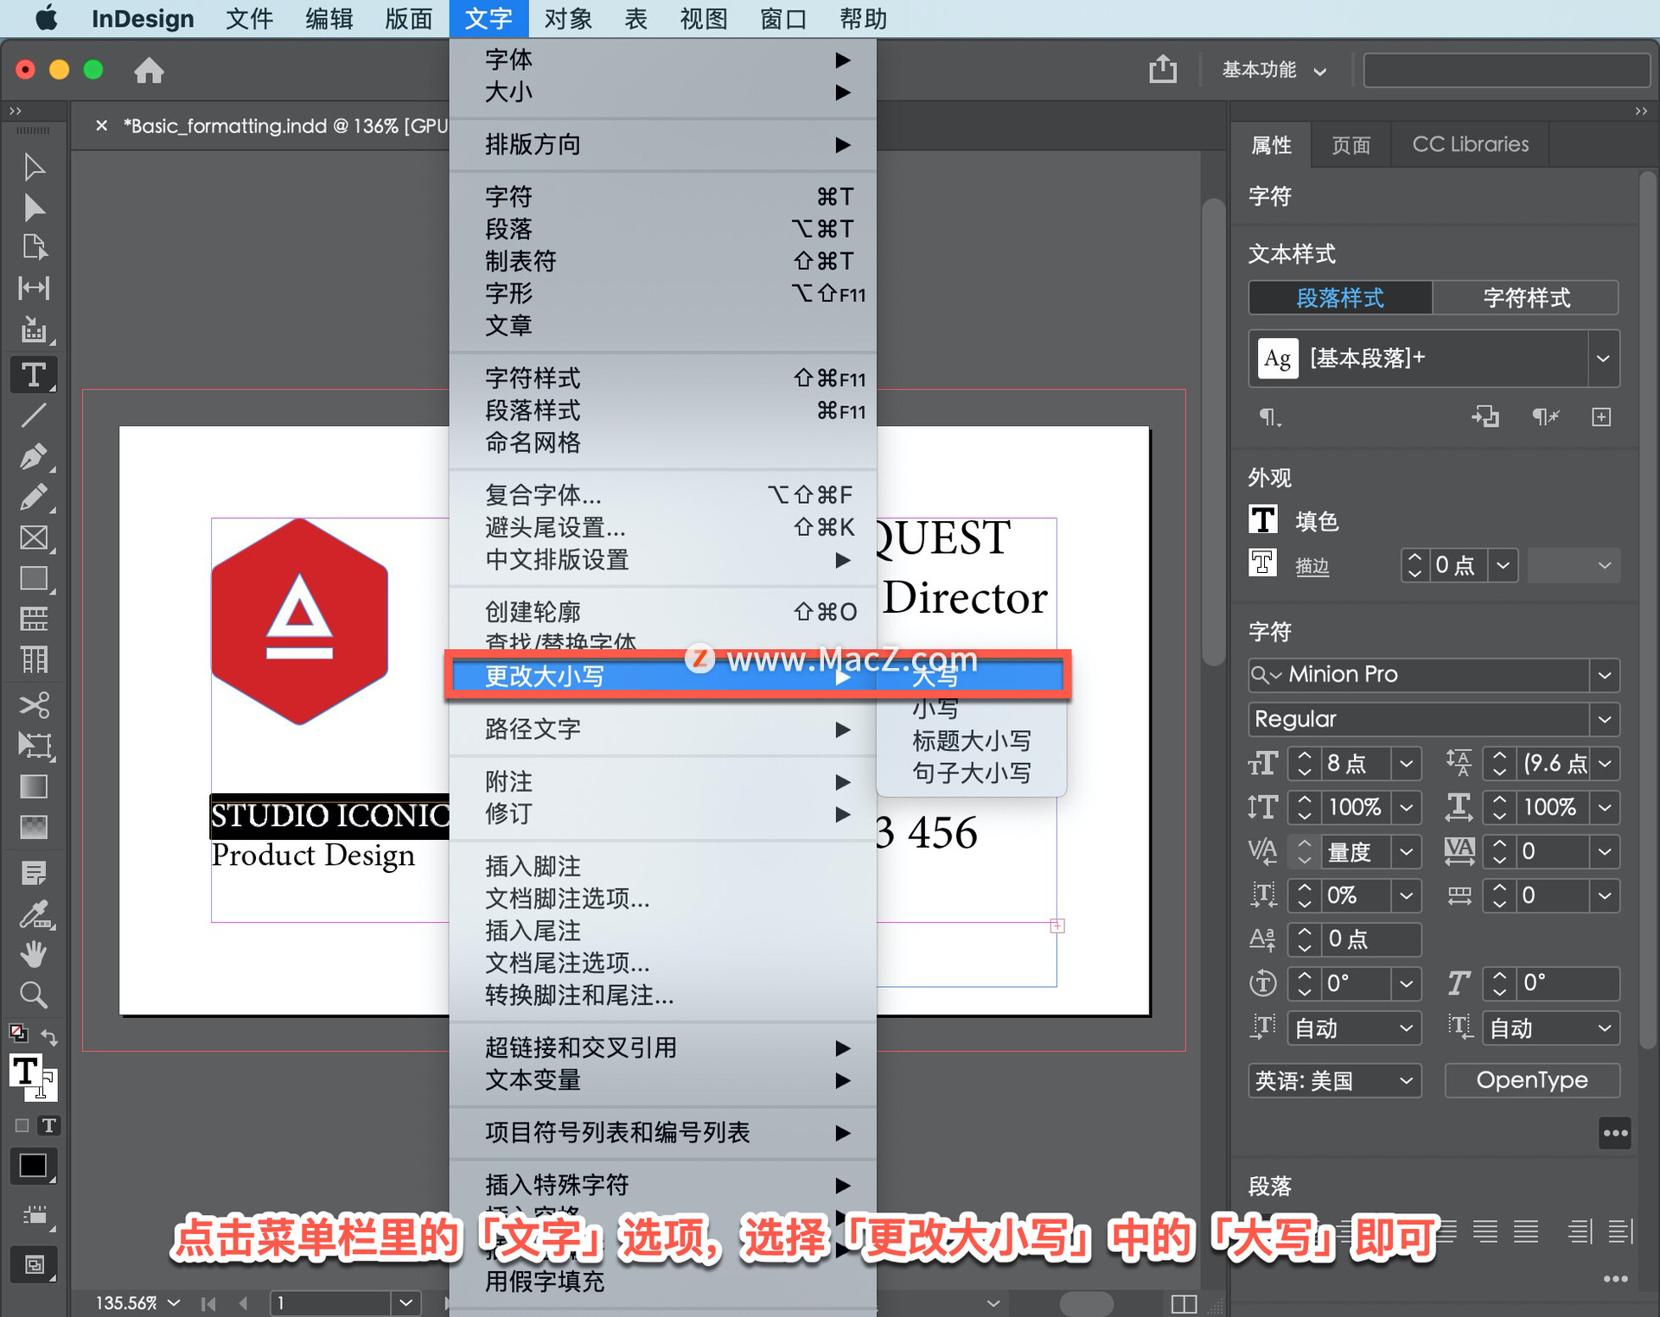Swap fill and stroke colors in toolbar
The width and height of the screenshot is (1660, 1317).
(x=49, y=1036)
